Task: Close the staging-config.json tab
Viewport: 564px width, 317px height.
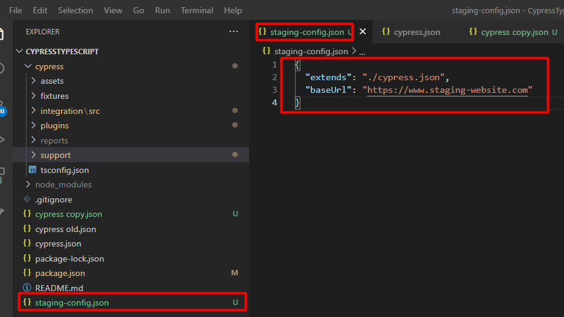Action: click(363, 31)
